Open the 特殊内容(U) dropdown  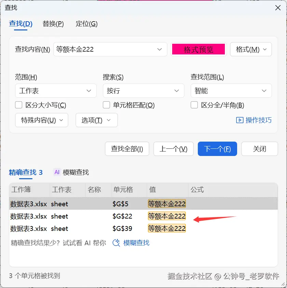pyautogui.click(x=42, y=120)
